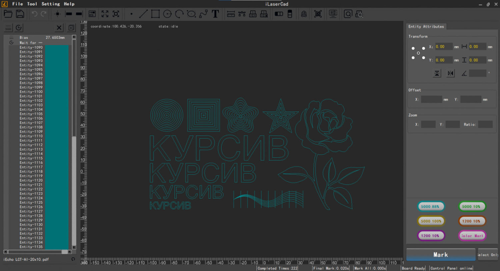Choose the green 5000 10% preset

click(x=472, y=206)
